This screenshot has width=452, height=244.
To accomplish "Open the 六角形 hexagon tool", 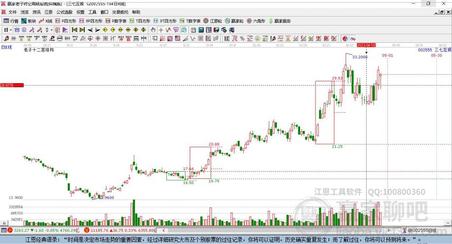I will [256, 21].
